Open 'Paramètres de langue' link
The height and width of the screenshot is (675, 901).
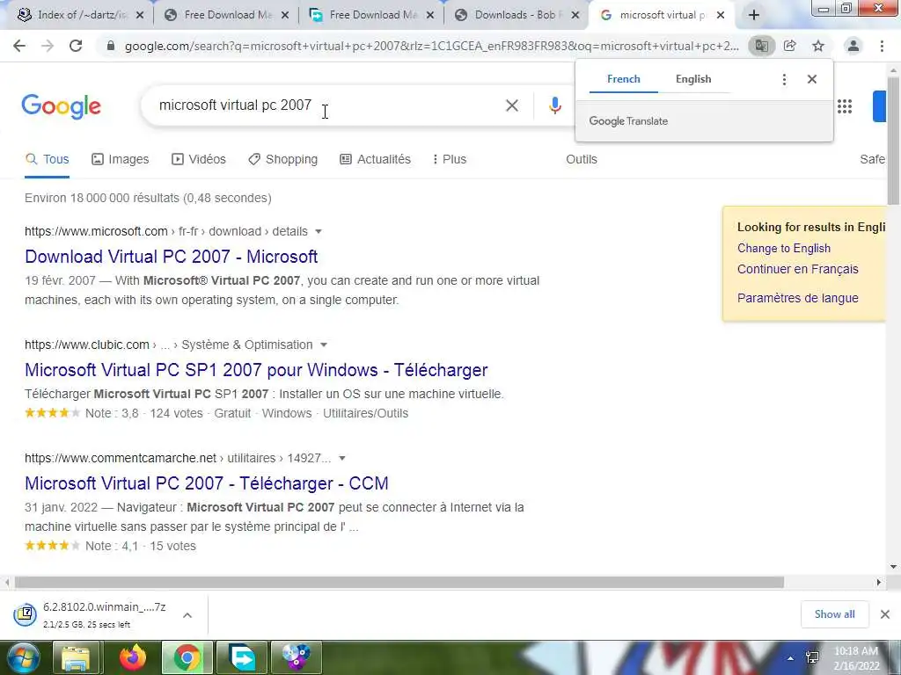tap(797, 298)
